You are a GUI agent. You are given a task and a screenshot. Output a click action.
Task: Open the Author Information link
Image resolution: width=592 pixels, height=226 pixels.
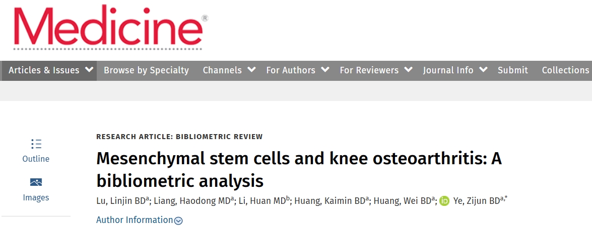click(135, 220)
